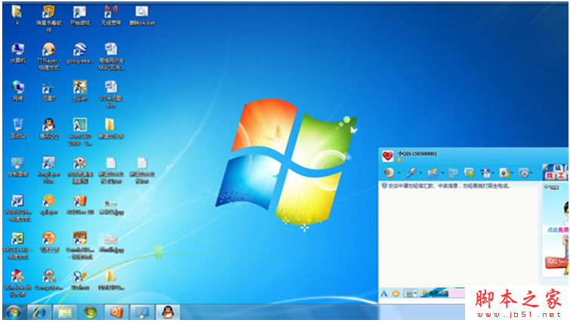The height and width of the screenshot is (323, 570).
Task: Expand the applications dropdown arrow in QQ toolbar
Action: (512, 173)
